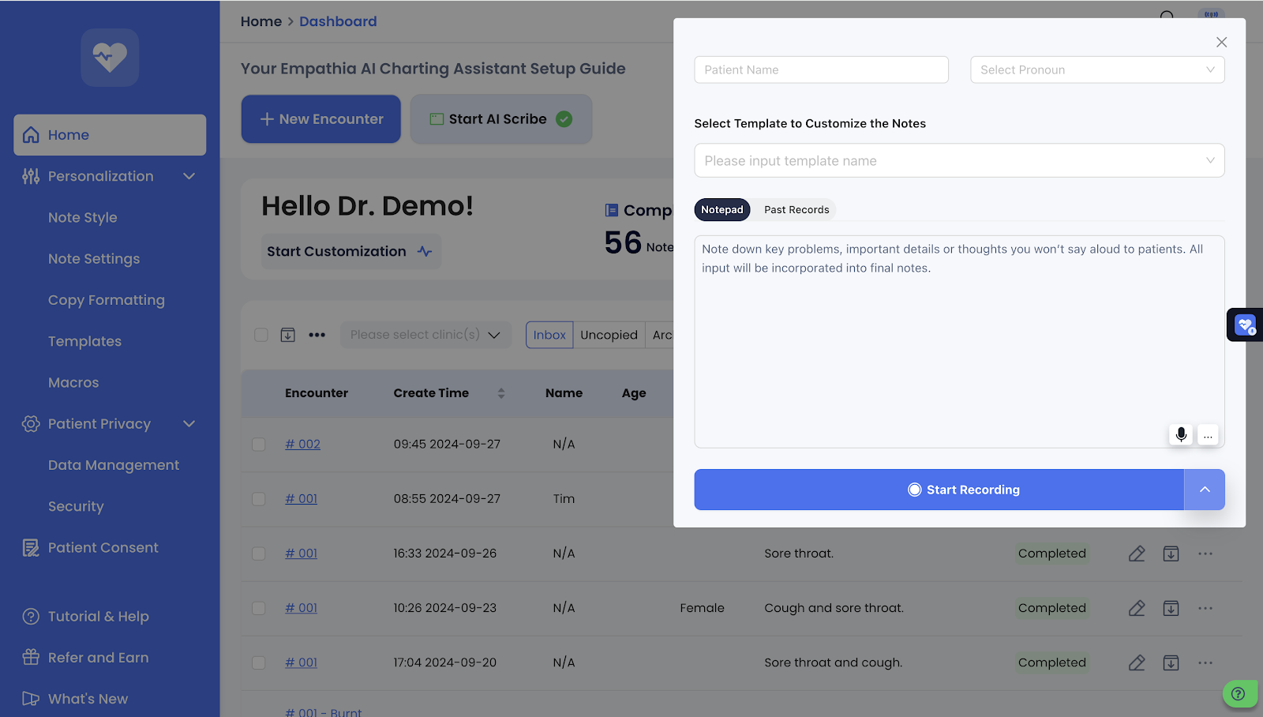
Task: Click the Personalization sliders icon
Action: pyautogui.click(x=31, y=176)
